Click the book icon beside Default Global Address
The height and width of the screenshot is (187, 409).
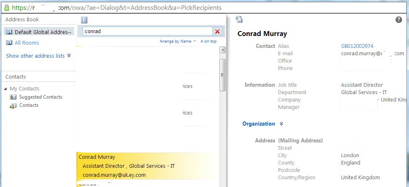[9, 32]
